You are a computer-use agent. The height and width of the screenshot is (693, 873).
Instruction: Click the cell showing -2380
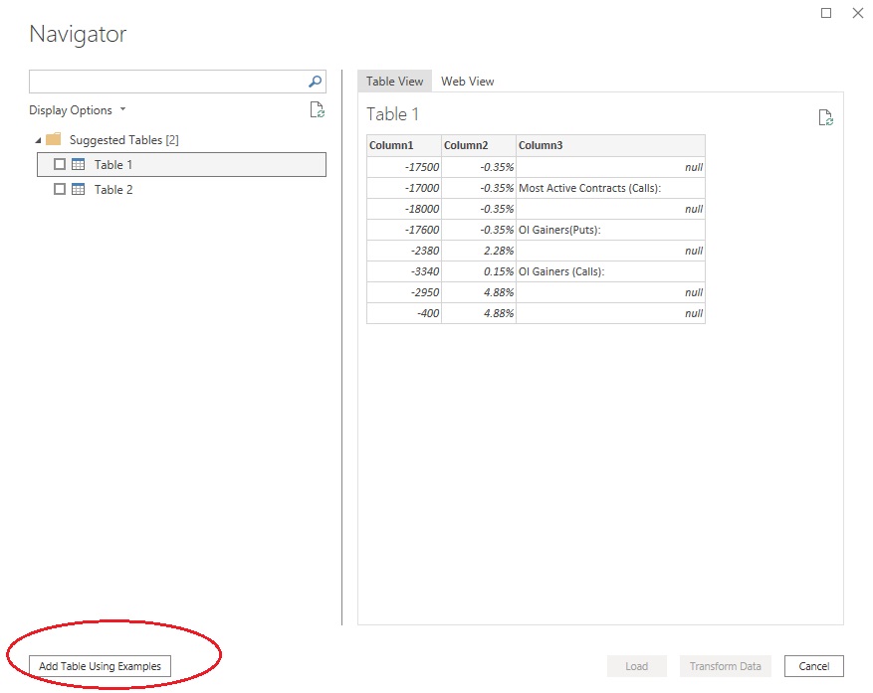(x=404, y=251)
